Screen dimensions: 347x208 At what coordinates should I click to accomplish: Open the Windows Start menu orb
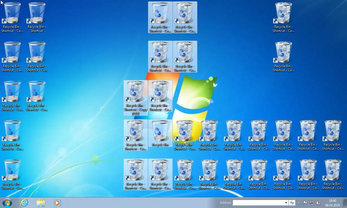(x=7, y=203)
